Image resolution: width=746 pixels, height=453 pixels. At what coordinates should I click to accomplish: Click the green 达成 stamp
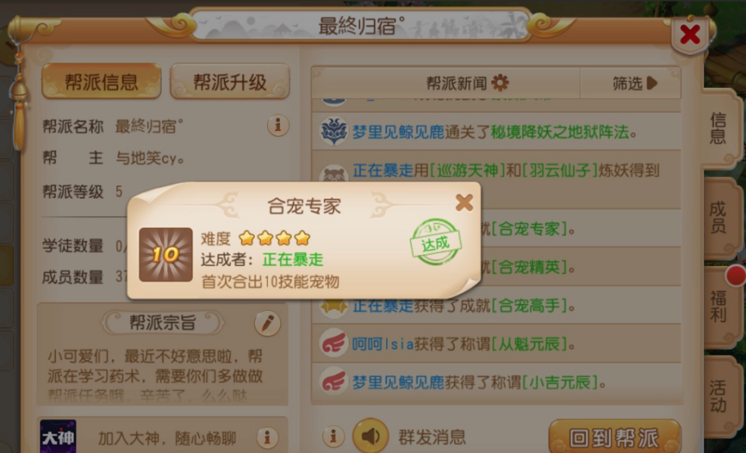coord(435,242)
